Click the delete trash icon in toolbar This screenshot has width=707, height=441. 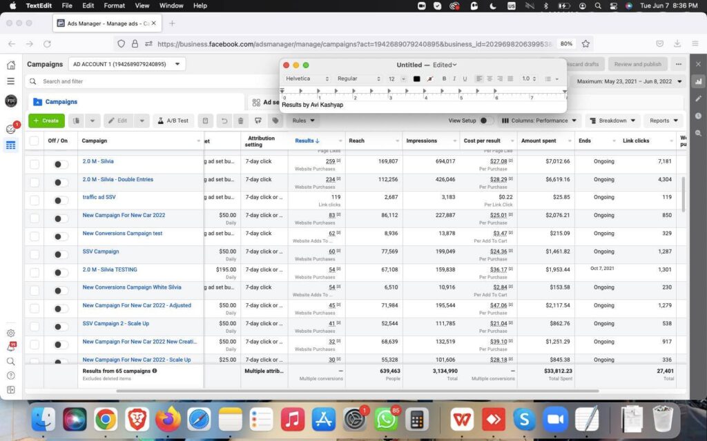[240, 121]
